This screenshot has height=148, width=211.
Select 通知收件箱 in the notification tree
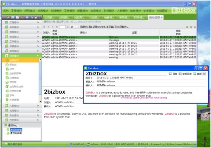16,130
